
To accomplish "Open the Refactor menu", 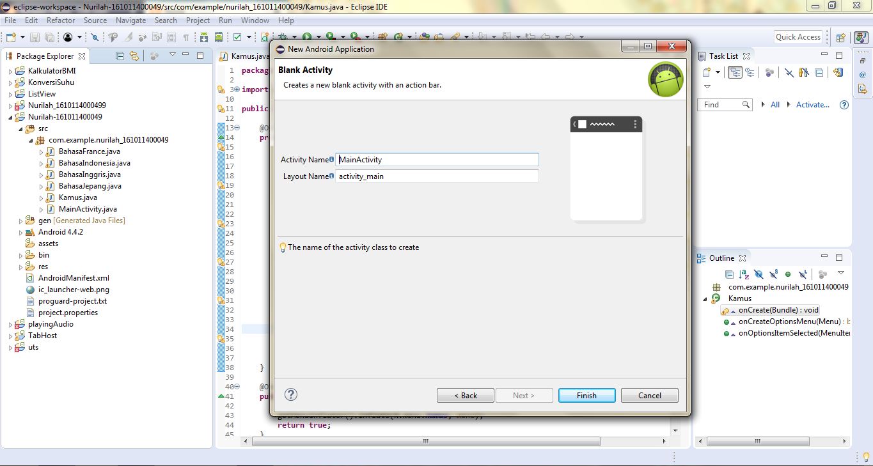I will [61, 20].
